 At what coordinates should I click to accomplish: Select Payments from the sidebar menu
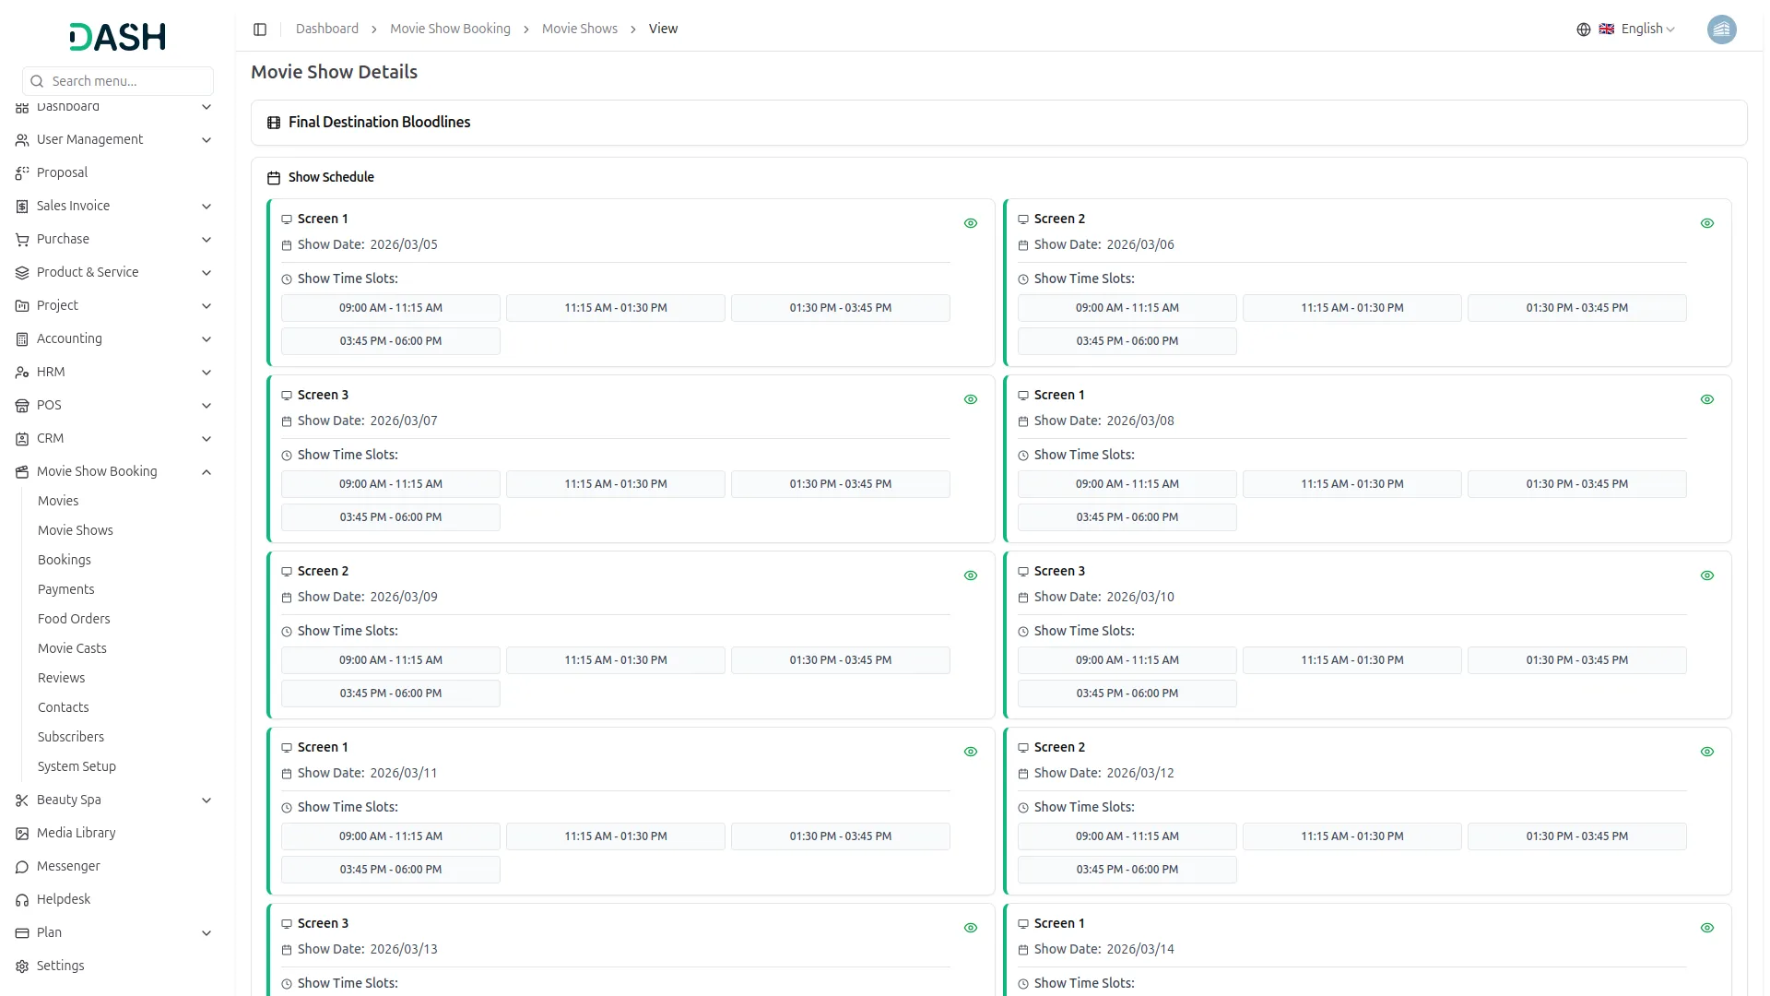coord(65,589)
